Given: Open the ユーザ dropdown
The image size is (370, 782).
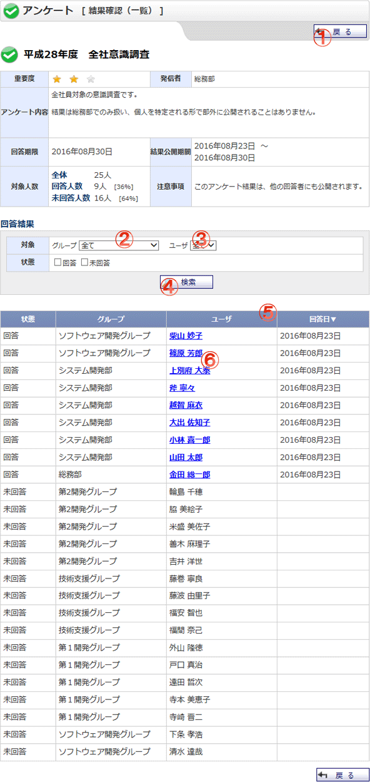Looking at the screenshot, I should [203, 245].
